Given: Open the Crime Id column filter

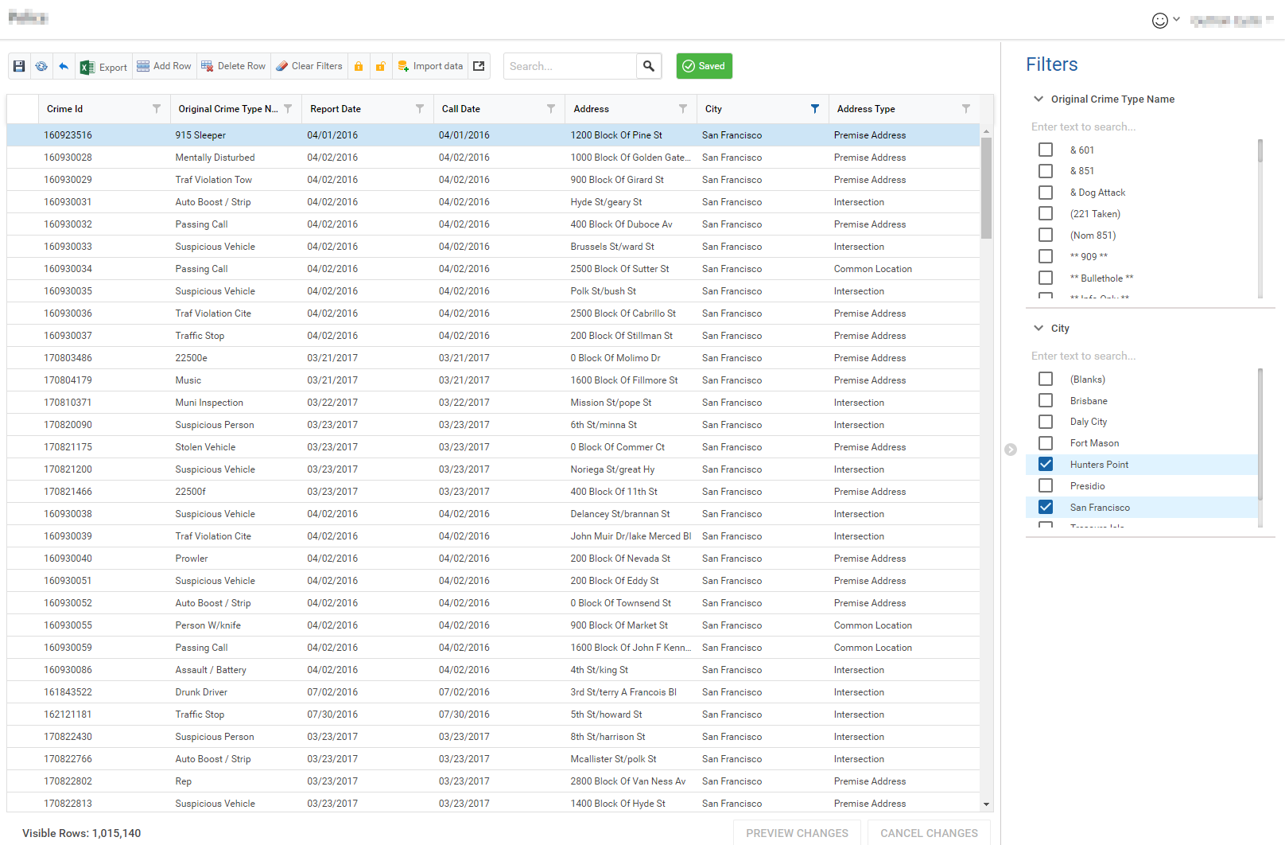Looking at the screenshot, I should click(156, 109).
